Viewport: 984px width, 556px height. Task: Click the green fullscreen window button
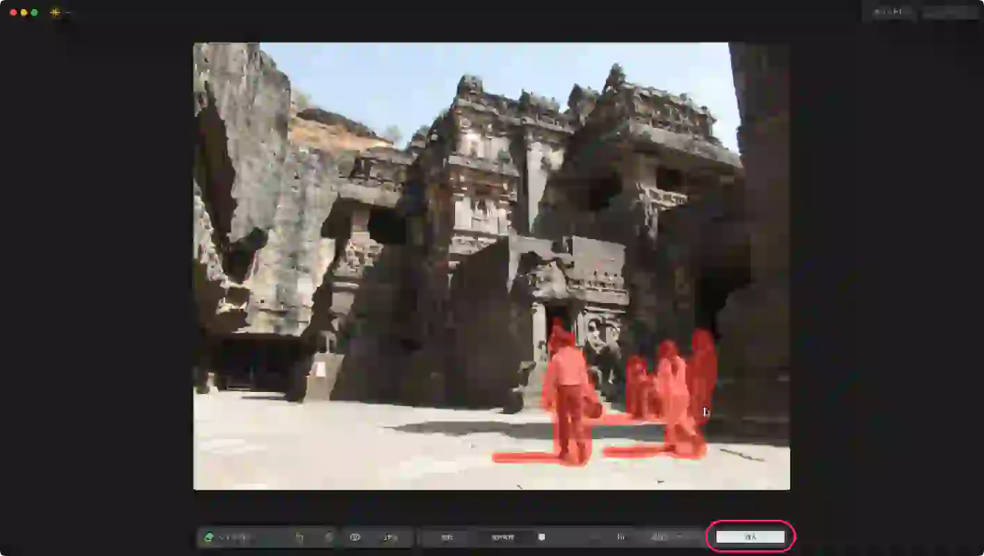(34, 13)
